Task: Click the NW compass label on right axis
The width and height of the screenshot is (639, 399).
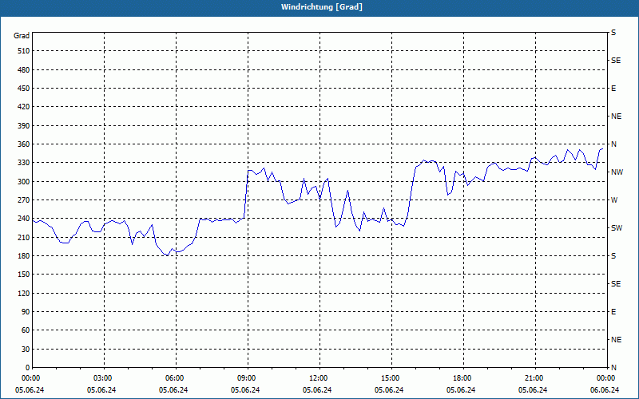Action: (617, 172)
